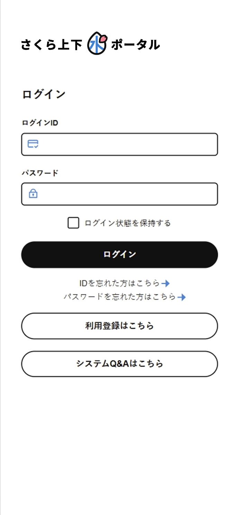The height and width of the screenshot is (515, 238).
Task: Click the システムQ&Aはこちら button
Action: (x=119, y=363)
